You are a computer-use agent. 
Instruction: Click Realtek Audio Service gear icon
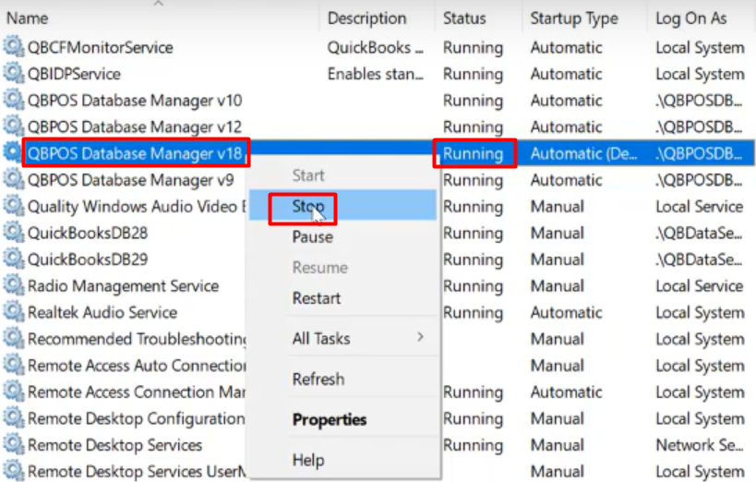[14, 312]
